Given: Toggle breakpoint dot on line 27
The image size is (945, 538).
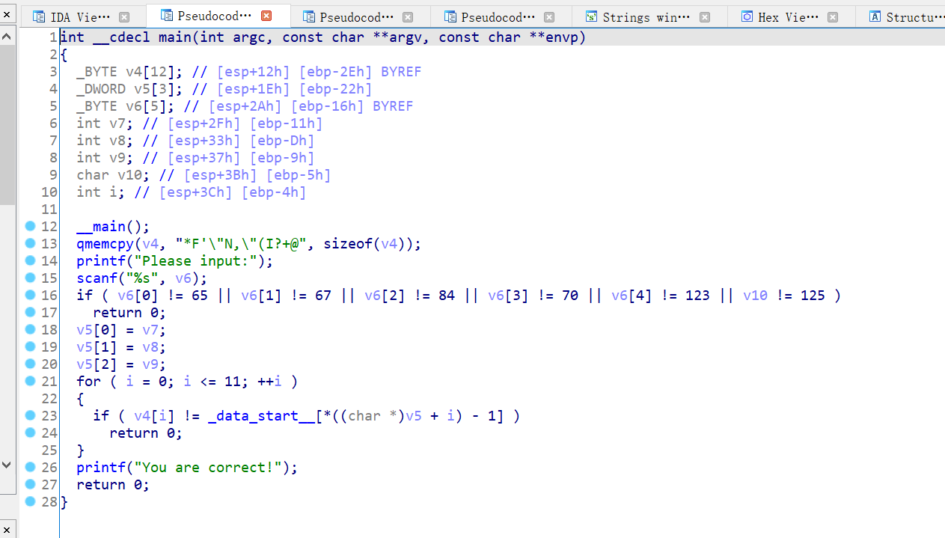Looking at the screenshot, I should 30,484.
